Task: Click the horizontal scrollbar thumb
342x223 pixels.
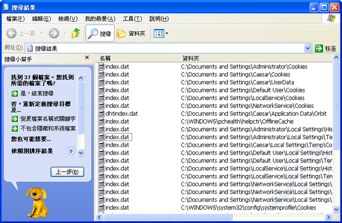Action: (168, 217)
